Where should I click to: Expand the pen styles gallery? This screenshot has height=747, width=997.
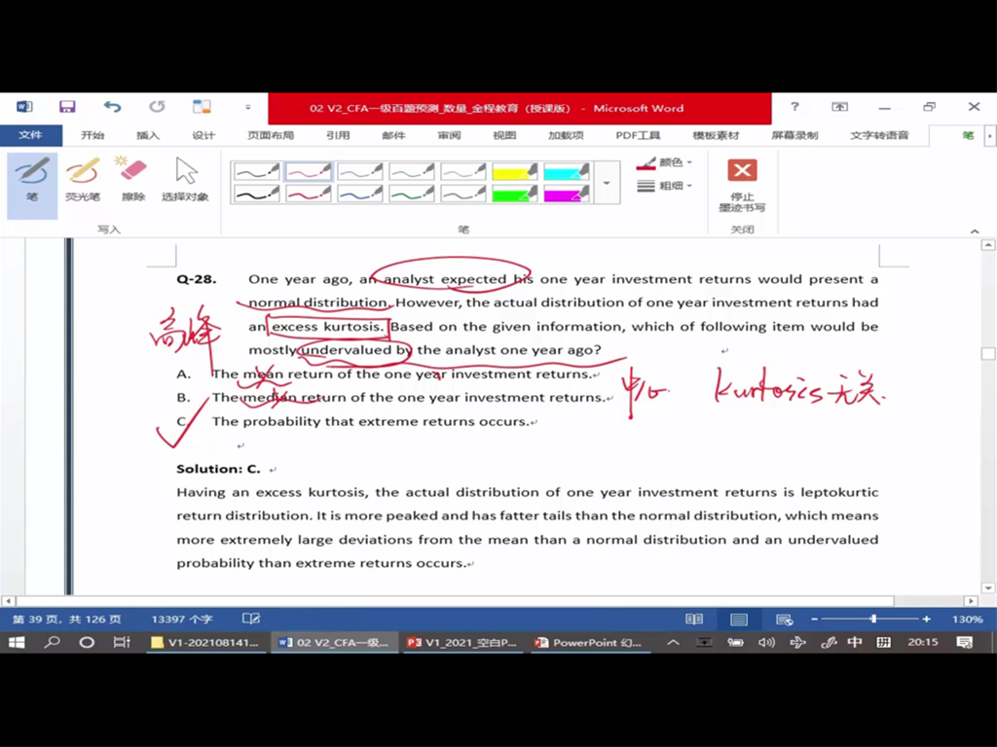point(607,183)
